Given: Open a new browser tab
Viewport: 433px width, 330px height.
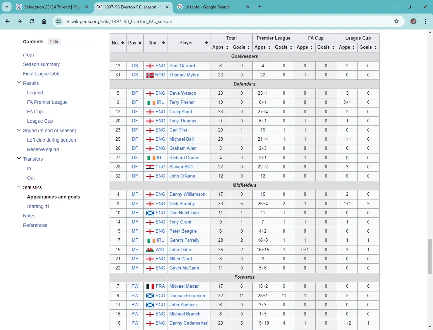Looking at the screenshot, I should [260, 7].
